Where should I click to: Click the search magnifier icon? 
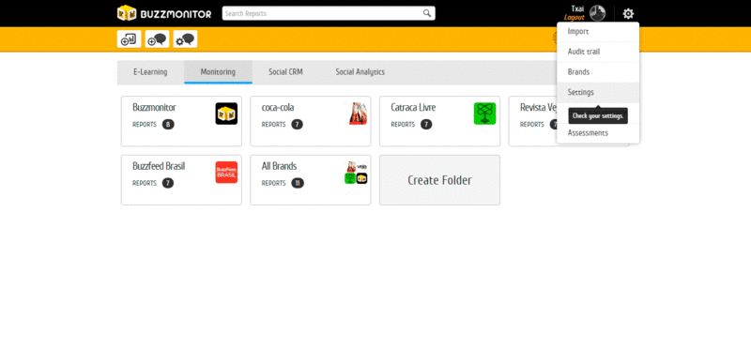tap(427, 13)
